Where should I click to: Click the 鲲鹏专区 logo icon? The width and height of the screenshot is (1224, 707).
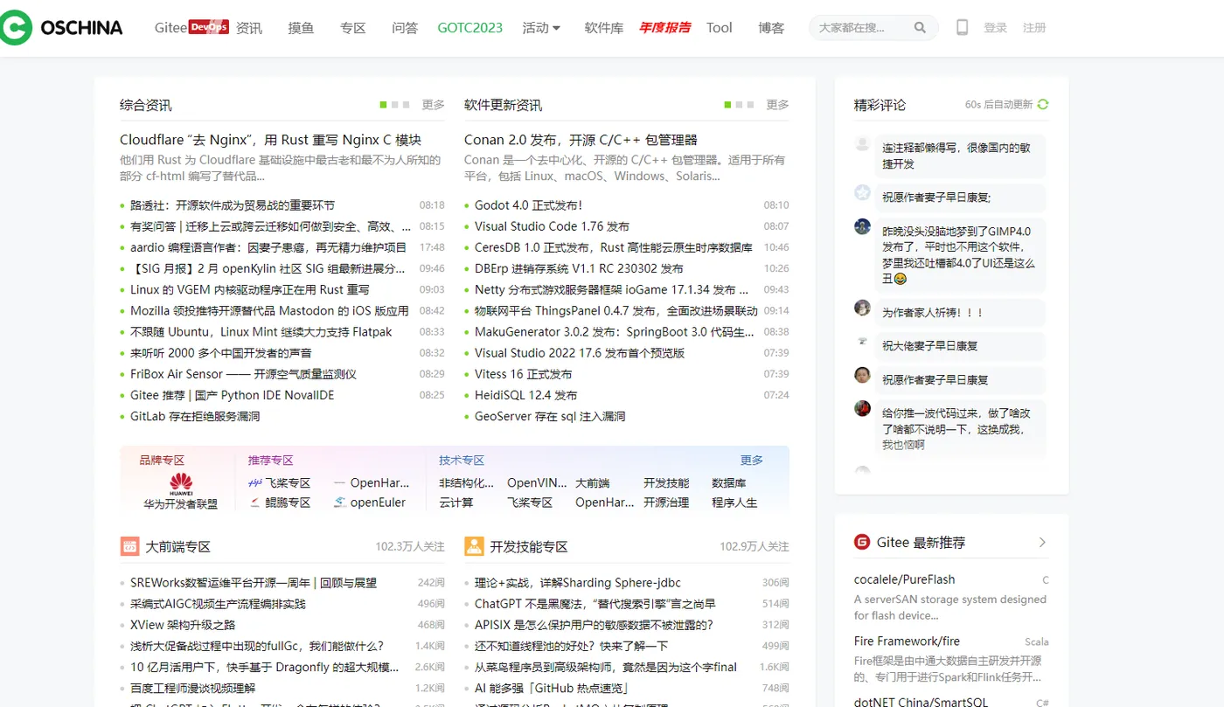255,503
